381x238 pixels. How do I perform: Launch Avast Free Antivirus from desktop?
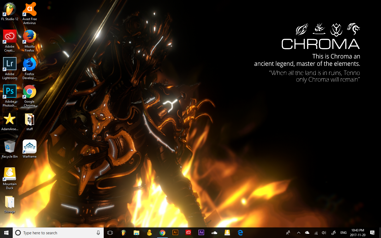[30, 13]
